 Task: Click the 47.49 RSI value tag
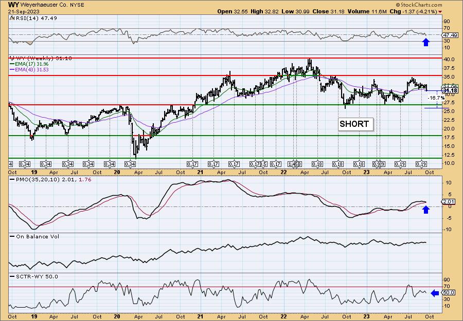click(450, 35)
